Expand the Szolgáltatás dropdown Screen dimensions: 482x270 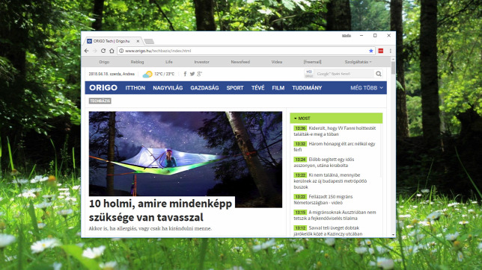[358, 62]
